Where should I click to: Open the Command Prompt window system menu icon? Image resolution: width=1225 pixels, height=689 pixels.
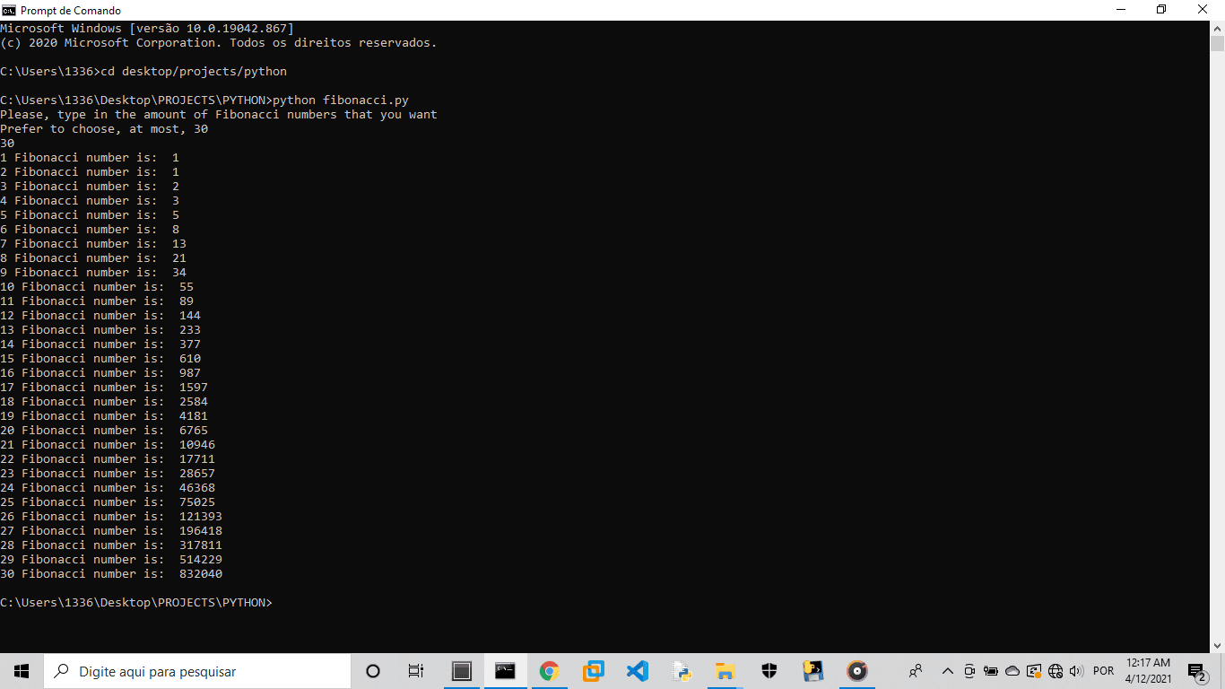[9, 10]
